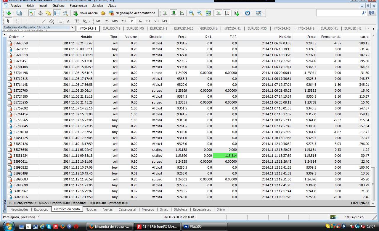Set timeframe to W1
The image size is (379, 231).
pyautogui.click(x=156, y=21)
